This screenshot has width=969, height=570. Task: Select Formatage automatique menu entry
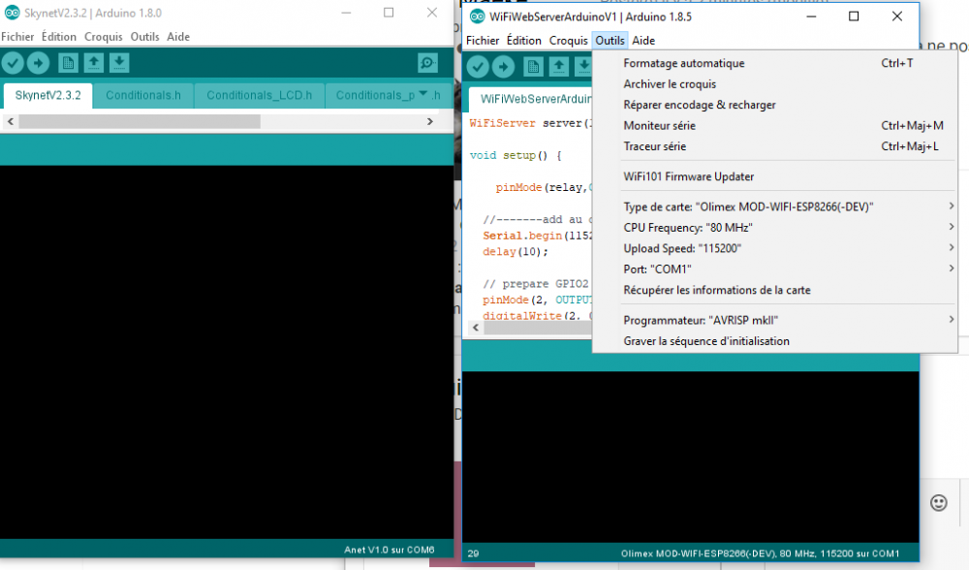[x=775, y=63]
